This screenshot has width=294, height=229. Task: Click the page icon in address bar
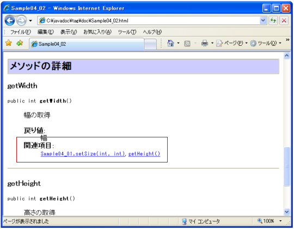click(x=42, y=21)
